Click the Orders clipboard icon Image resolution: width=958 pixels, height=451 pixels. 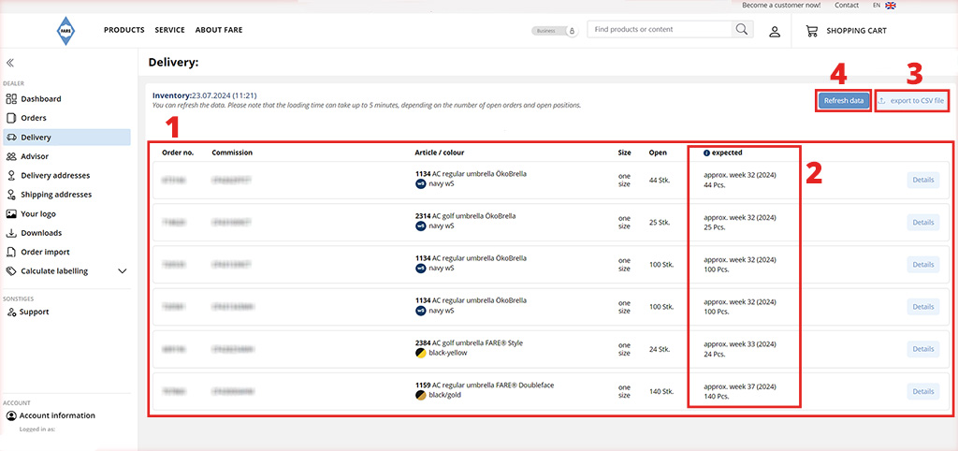[11, 118]
